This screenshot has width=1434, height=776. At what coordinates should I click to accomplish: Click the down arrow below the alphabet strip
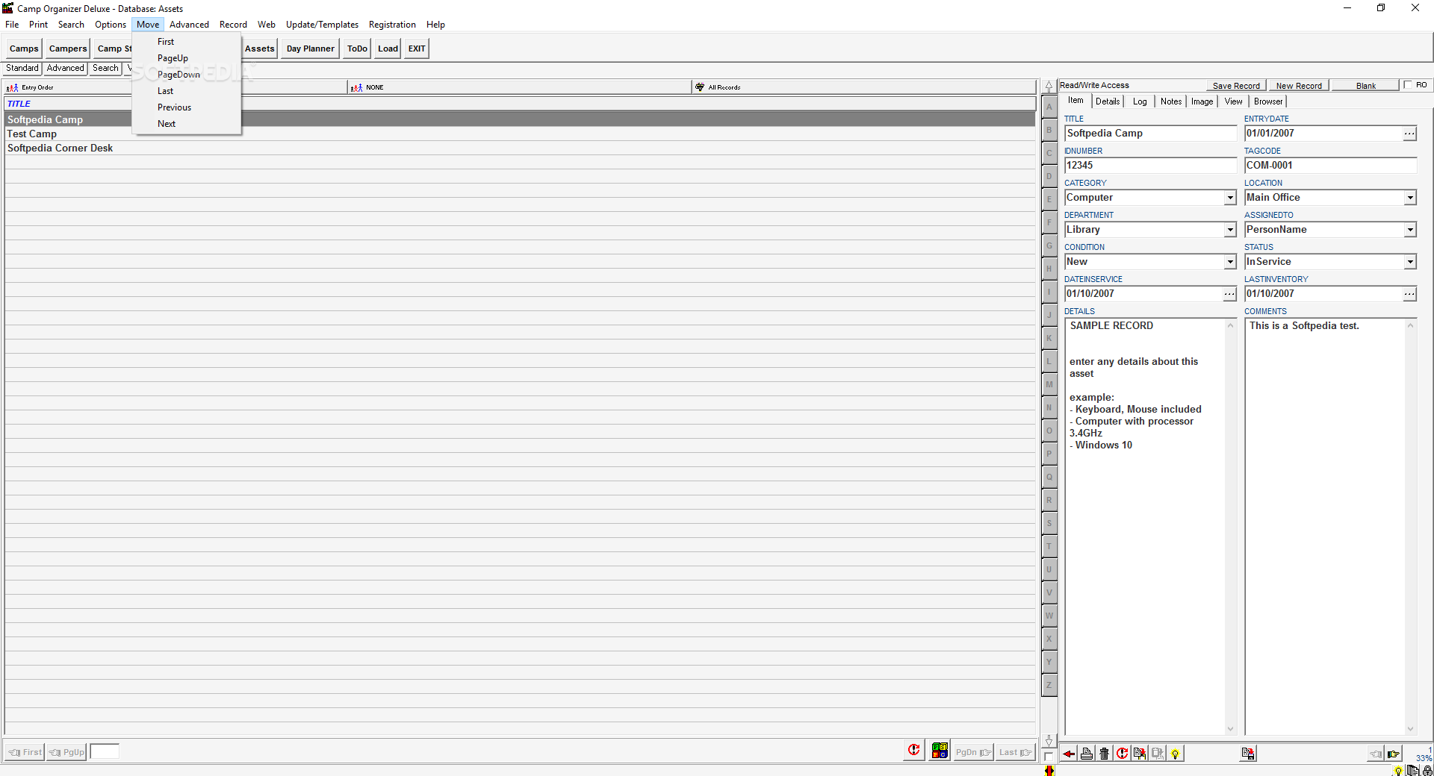1049,740
